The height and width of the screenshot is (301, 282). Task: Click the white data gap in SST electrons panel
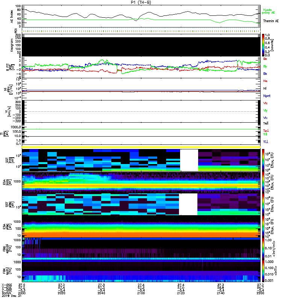(x=188, y=204)
